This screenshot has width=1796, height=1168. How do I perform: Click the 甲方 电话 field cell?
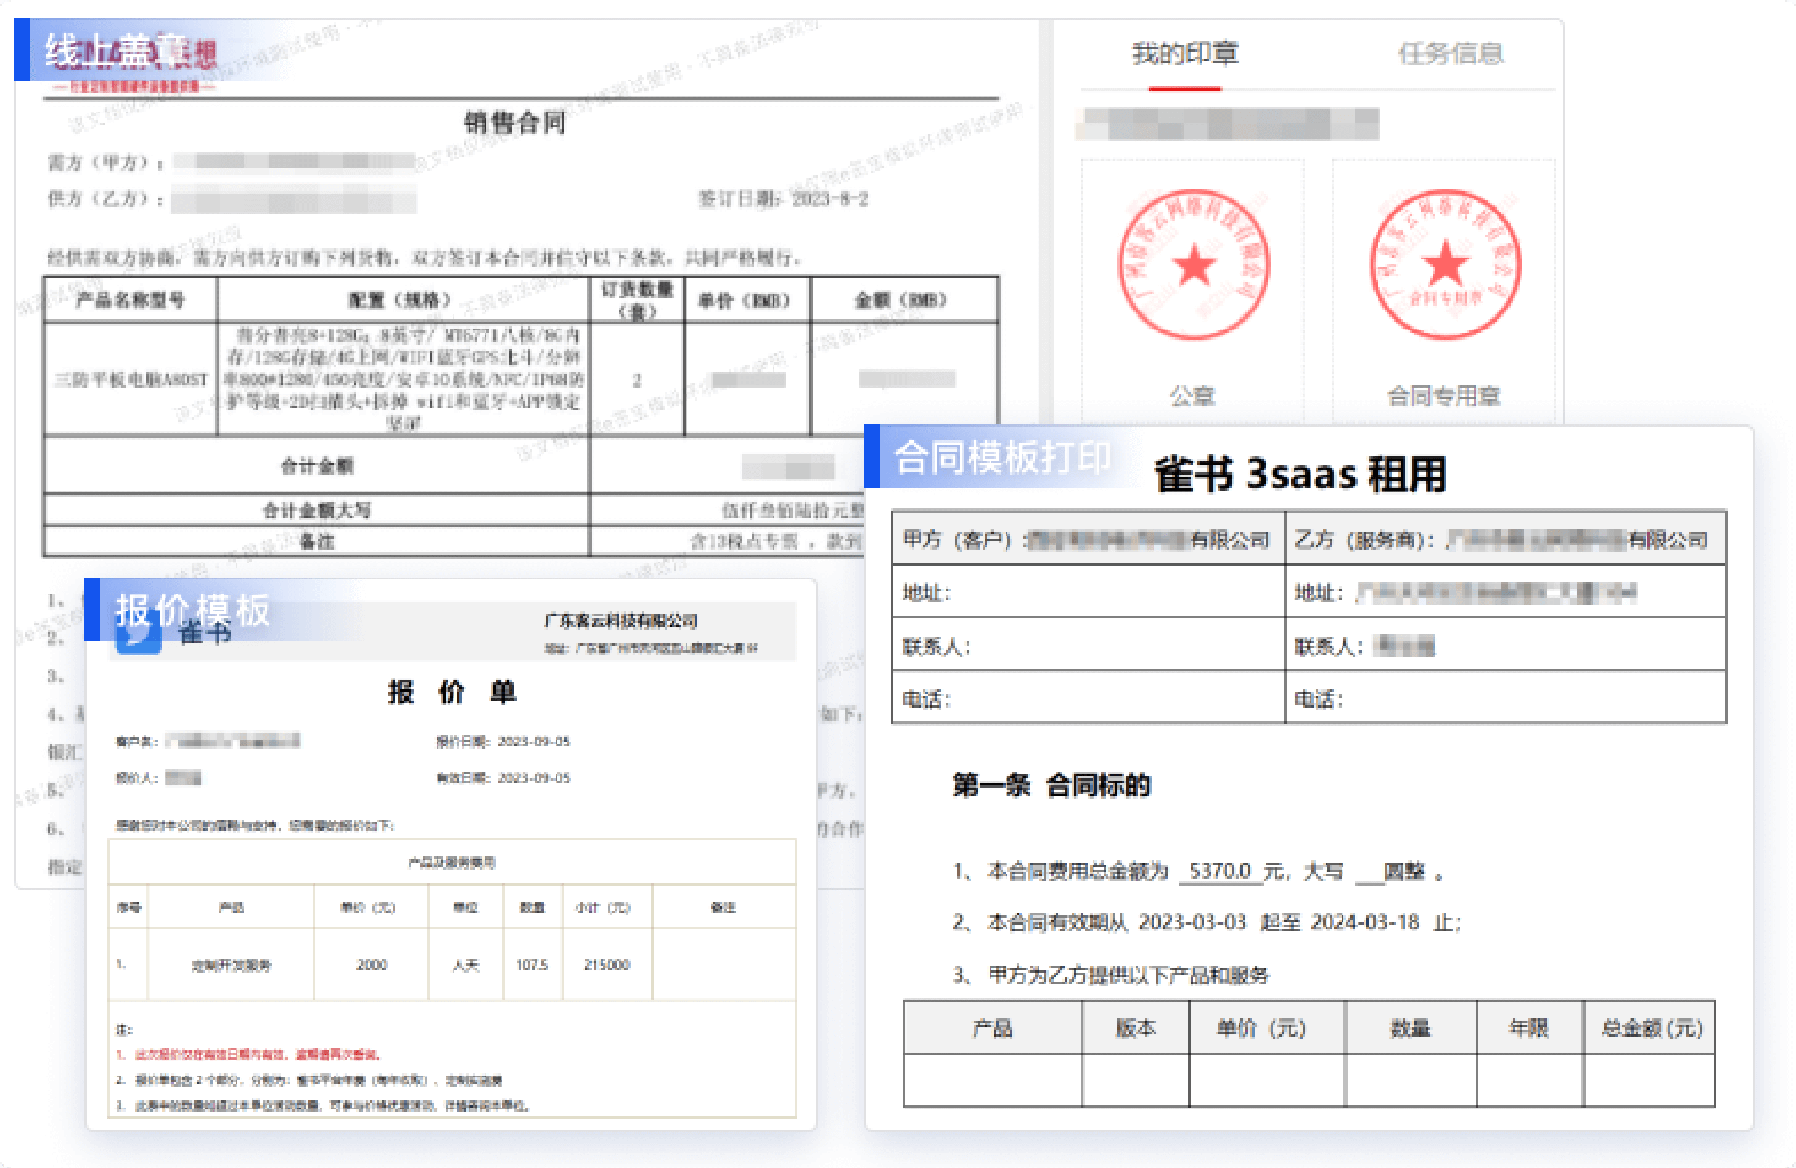1088,697
